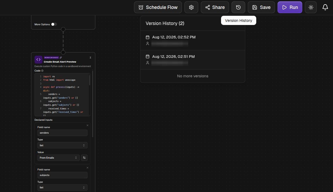This screenshot has height=192, width=333.
Task: Open notifications bell
Action: [325, 7]
